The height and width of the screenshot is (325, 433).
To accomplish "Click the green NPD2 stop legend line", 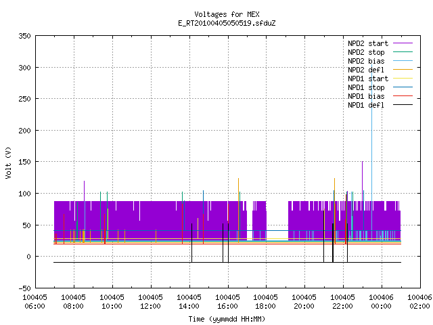I will point(403,52).
